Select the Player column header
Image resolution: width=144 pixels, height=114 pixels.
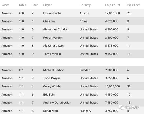[47, 5]
